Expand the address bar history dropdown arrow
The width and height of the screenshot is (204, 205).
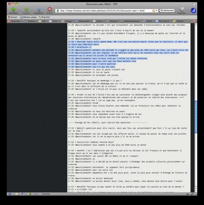pos(156,10)
